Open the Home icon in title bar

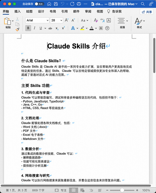point(49,4)
